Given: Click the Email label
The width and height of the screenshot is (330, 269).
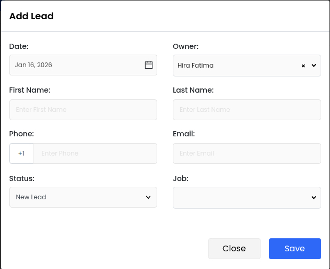Looking at the screenshot, I should coord(184,134).
